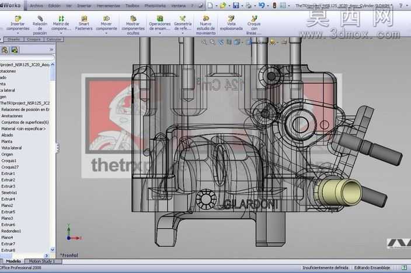
Task: Open Vista explosionada tool
Action: pyautogui.click(x=231, y=23)
